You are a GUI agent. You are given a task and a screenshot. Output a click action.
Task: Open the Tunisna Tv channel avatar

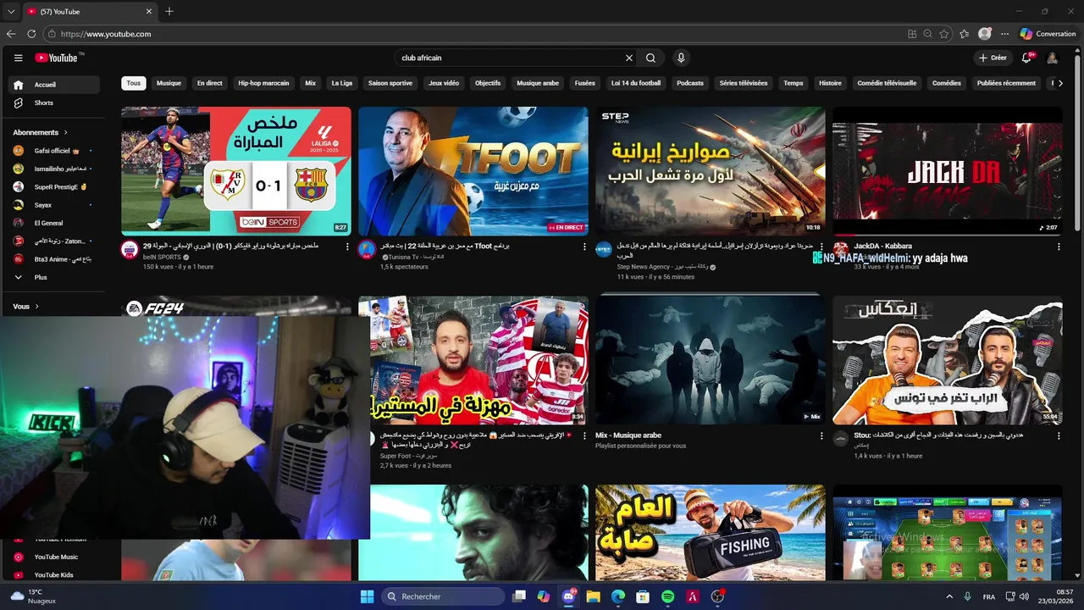tap(367, 249)
